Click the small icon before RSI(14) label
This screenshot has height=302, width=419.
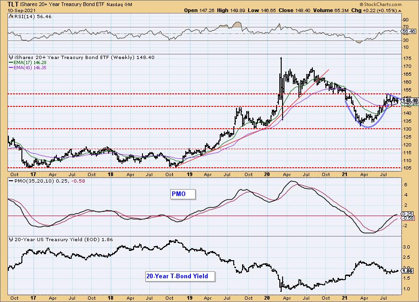pyautogui.click(x=11, y=17)
